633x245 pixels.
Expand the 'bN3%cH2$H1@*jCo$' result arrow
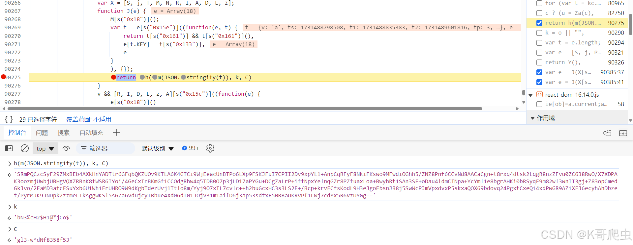tap(10, 218)
